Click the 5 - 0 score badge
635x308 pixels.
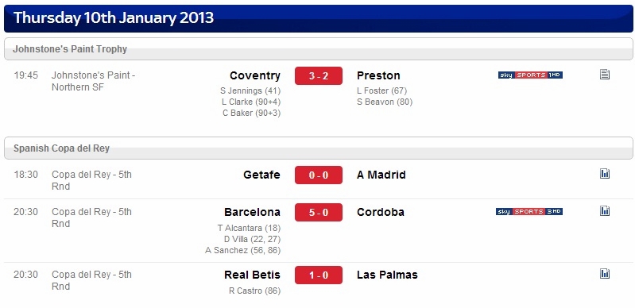click(x=319, y=212)
